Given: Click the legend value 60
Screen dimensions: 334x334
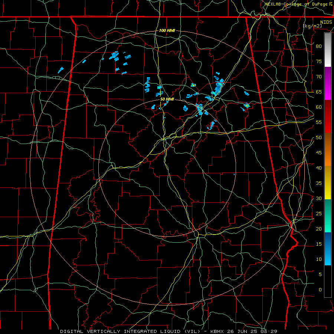Looking at the screenshot, I should pos(319,107).
